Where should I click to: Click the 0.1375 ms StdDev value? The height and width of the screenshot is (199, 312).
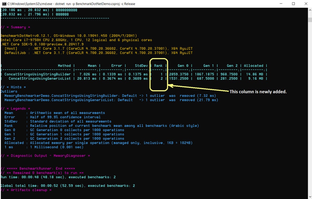[x=138, y=74]
